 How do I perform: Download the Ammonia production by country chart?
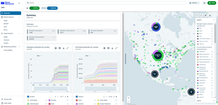[112, 48]
